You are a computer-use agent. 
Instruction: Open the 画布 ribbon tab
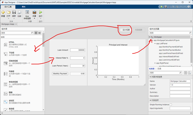[24, 7]
